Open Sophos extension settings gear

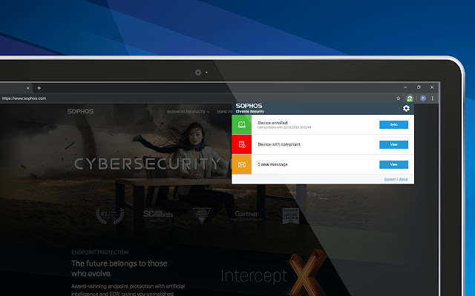406,108
